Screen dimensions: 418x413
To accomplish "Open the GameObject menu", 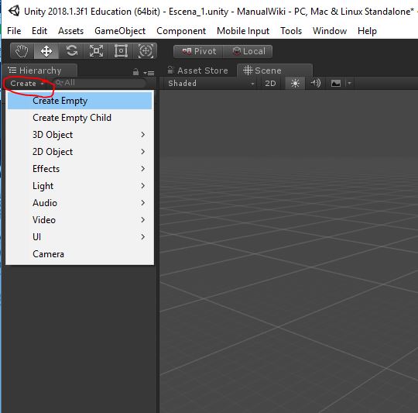I will [x=120, y=31].
